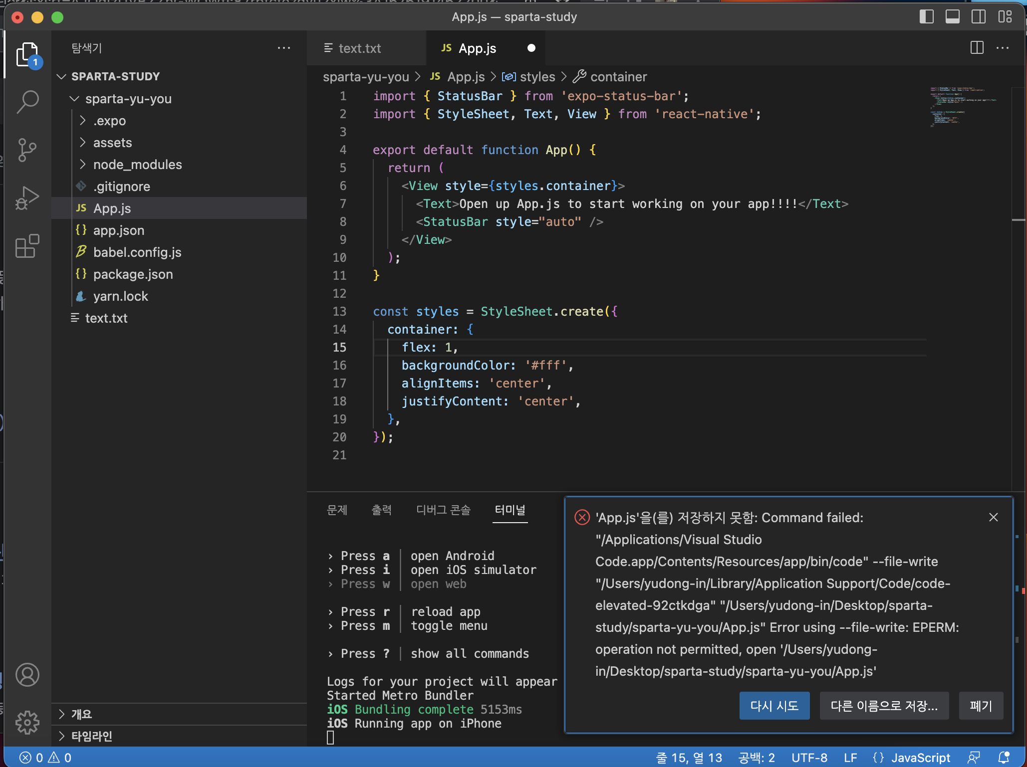Click line and column indicator 줄 15, 열 13
The width and height of the screenshot is (1027, 767).
[x=689, y=758]
